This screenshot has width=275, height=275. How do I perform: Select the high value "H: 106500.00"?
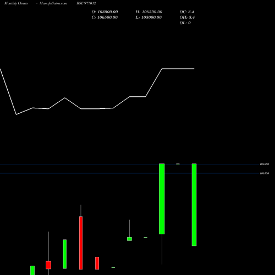[x=149, y=12]
